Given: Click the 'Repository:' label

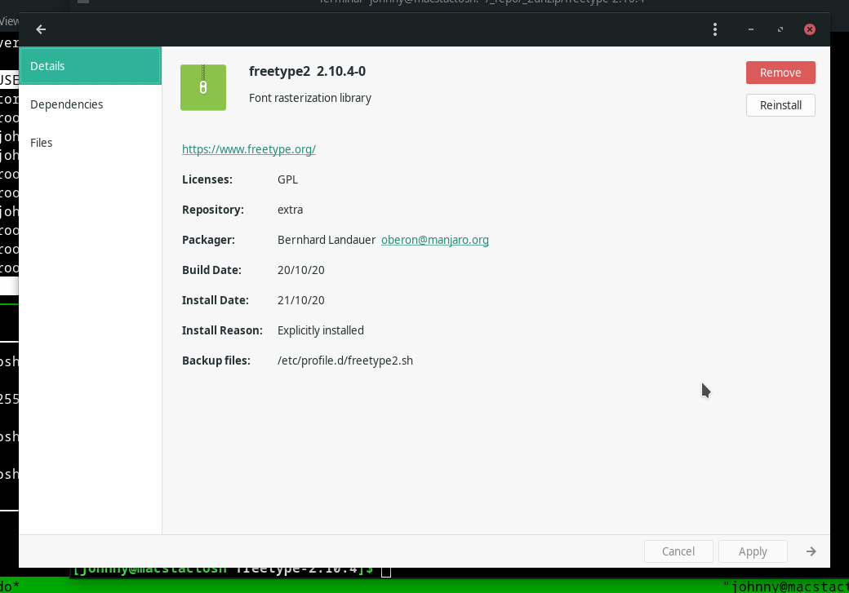Looking at the screenshot, I should (213, 210).
